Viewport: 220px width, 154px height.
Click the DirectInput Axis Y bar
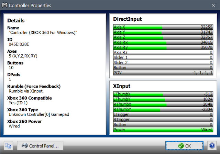(163, 32)
